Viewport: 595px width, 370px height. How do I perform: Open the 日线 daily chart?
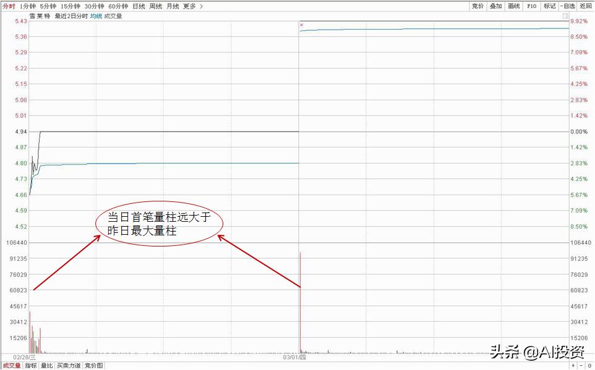click(139, 6)
